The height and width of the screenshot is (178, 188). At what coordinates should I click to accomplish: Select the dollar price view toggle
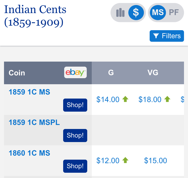pyautogui.click(x=136, y=13)
